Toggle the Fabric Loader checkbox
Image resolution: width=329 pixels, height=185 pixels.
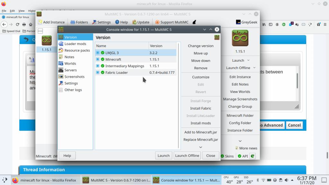(x=98, y=73)
